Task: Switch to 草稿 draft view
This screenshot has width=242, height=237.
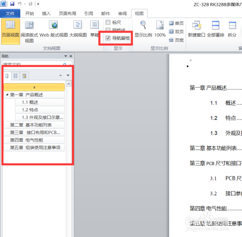Action: 94,29
